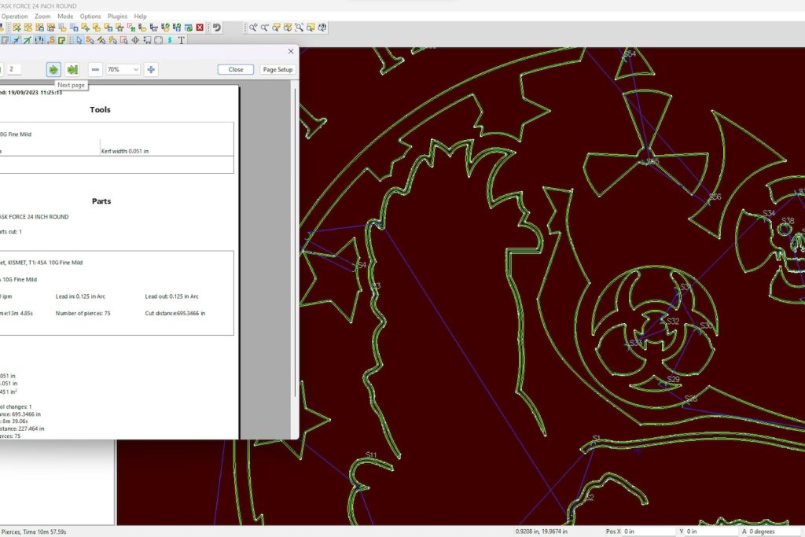Click the preview's vertical scrollbar
This screenshot has height=537, width=805.
point(296,236)
